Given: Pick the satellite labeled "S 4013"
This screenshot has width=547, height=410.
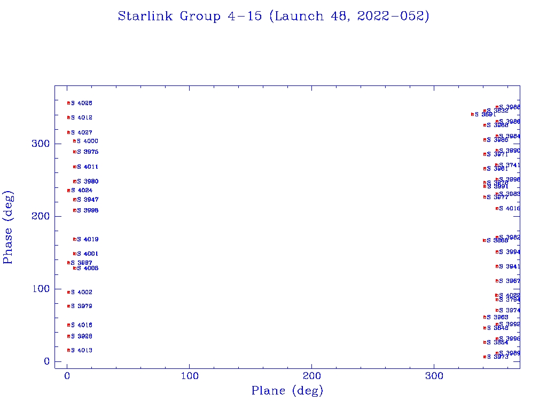Looking at the screenshot, I should coord(82,350).
